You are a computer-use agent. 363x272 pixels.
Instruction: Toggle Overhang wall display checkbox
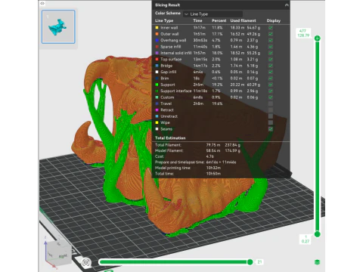coord(271,40)
